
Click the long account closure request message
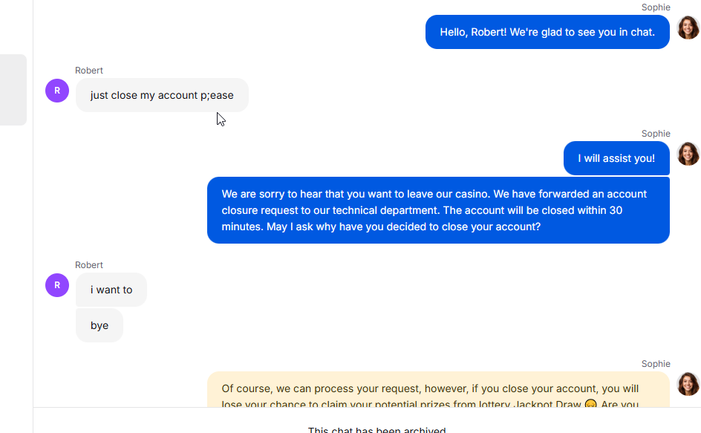438,210
